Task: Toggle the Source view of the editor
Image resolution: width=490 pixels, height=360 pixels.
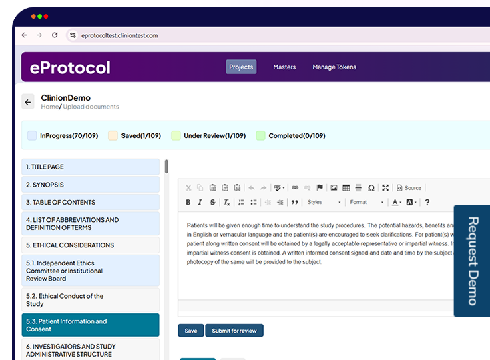Action: point(409,188)
